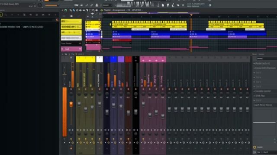Select the black pattern in the picker
The width and height of the screenshot is (277, 155).
pos(71,43)
